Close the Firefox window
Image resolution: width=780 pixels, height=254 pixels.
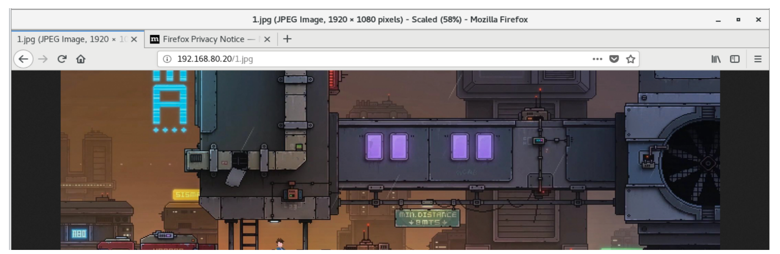pyautogui.click(x=758, y=20)
